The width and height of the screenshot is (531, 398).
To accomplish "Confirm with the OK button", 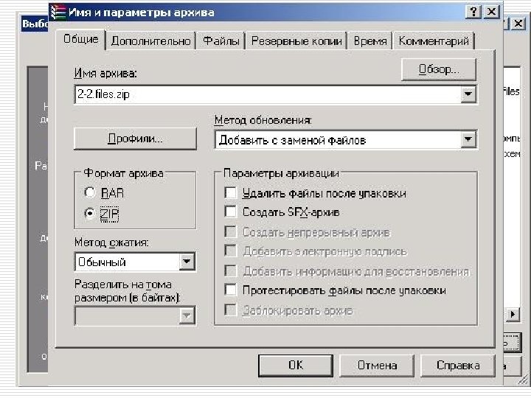I will 296,365.
